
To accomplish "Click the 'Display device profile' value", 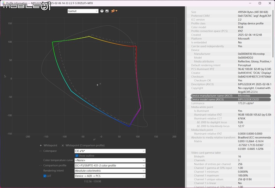I will coord(251,24).
